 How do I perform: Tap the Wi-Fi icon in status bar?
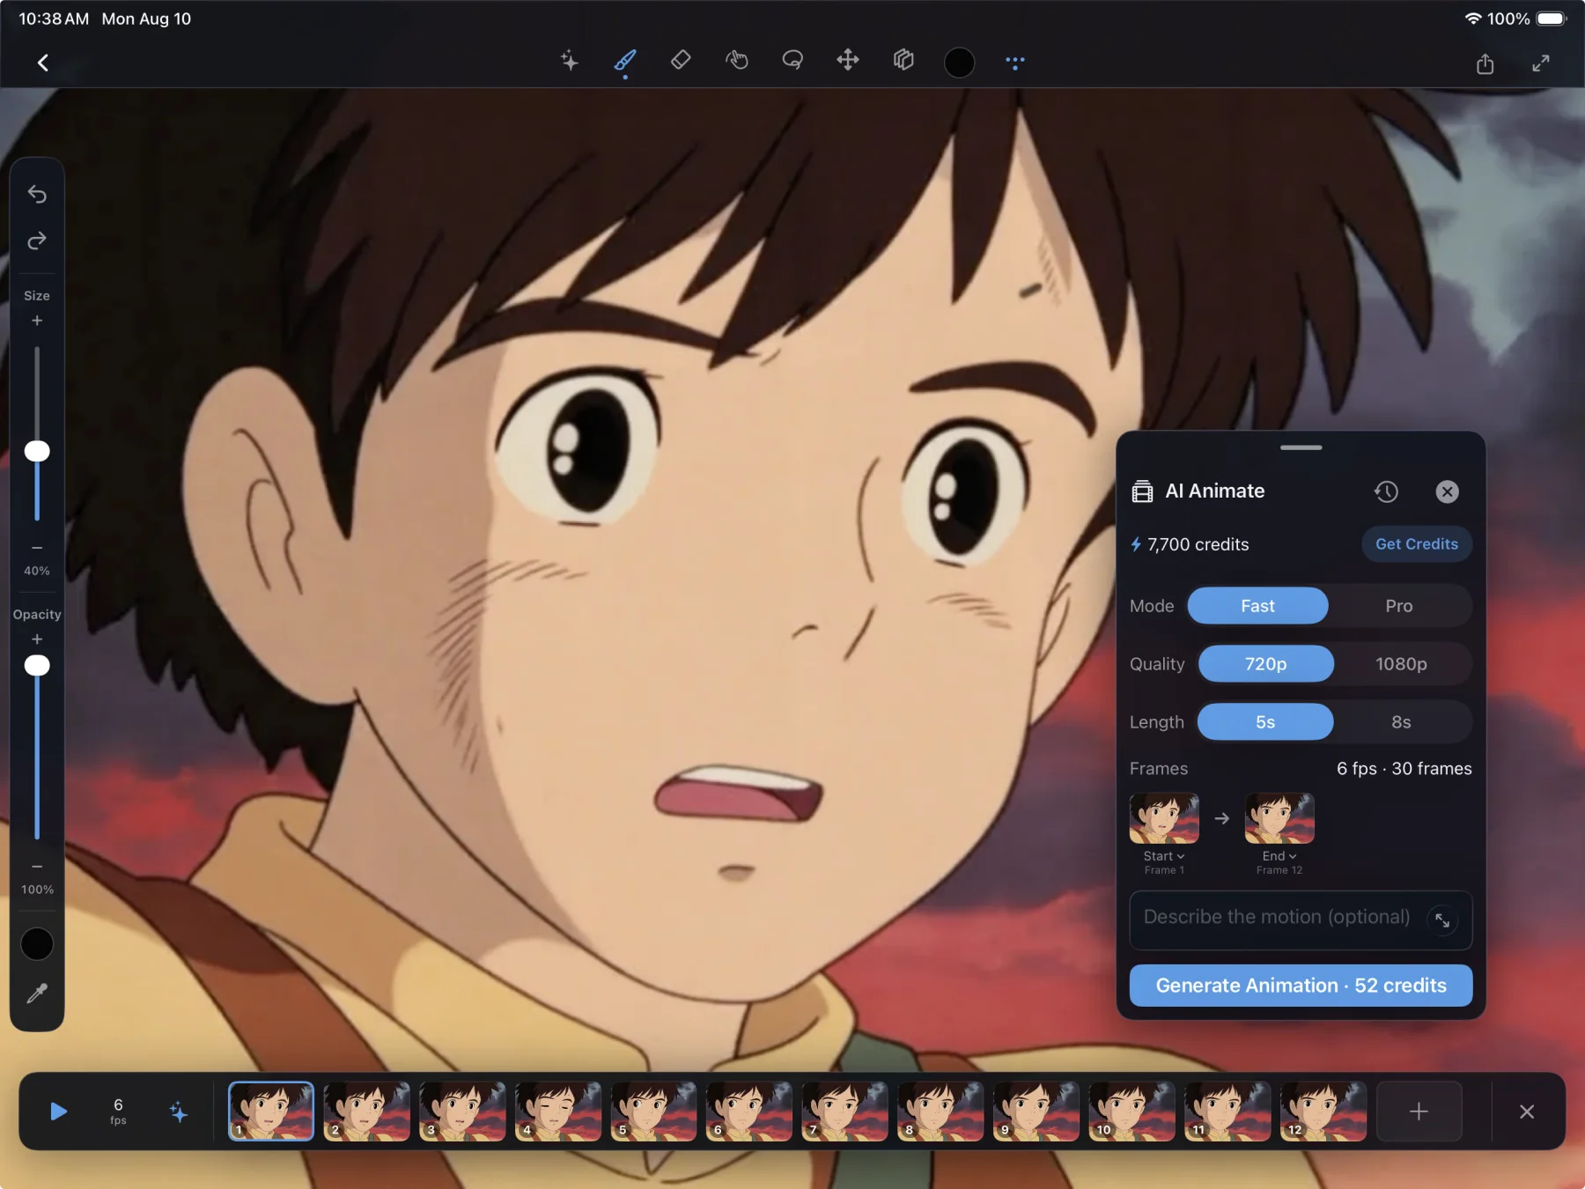(1473, 18)
